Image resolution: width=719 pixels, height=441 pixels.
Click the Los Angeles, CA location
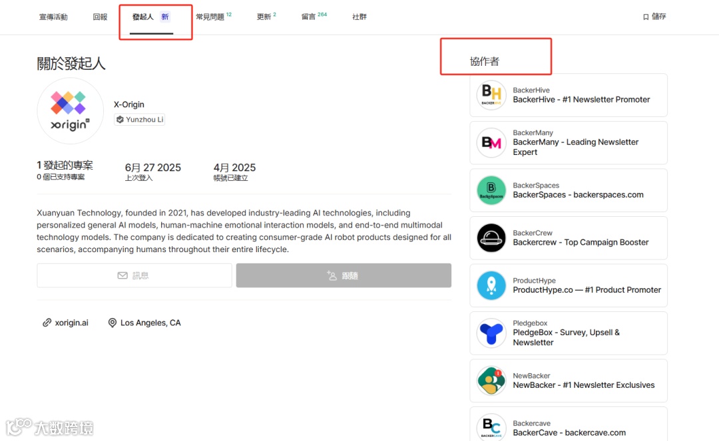coord(150,323)
